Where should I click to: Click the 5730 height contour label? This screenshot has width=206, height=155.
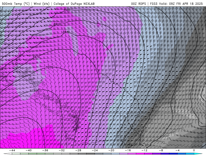coord(33,91)
